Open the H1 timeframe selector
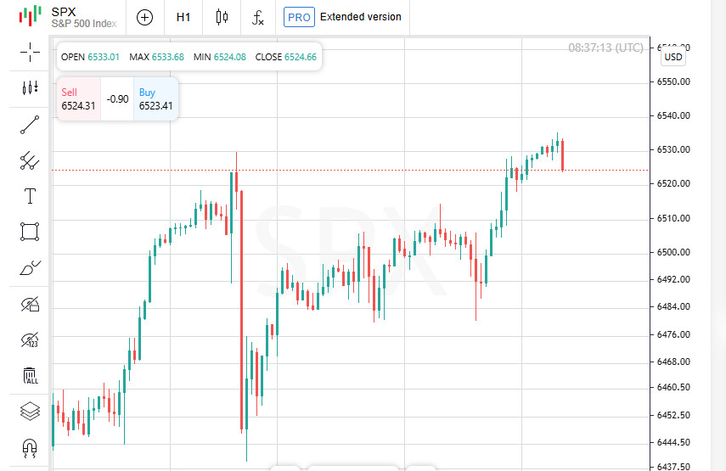The height and width of the screenshot is (471, 726). (x=183, y=17)
